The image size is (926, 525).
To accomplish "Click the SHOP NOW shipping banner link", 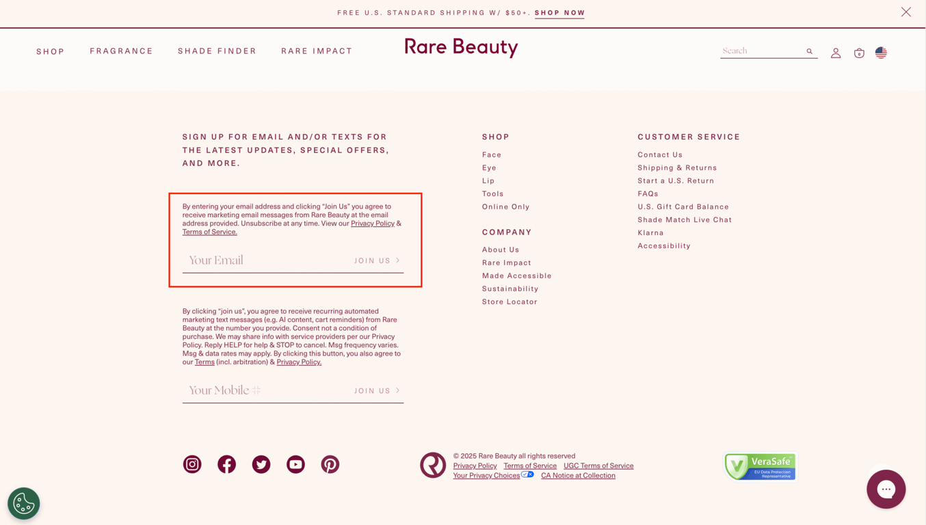I will (x=559, y=12).
